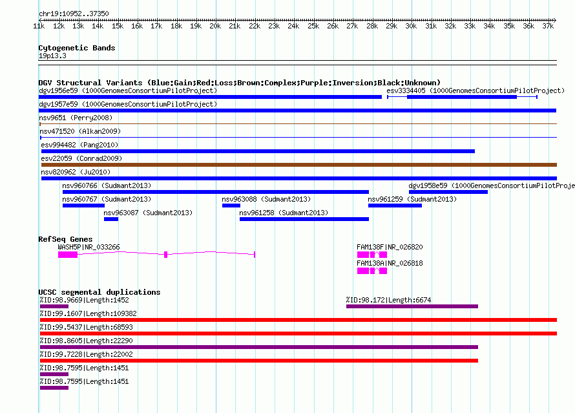Select the esv3334405 variant feature
Screen dimensions: 575x413
[x=462, y=97]
